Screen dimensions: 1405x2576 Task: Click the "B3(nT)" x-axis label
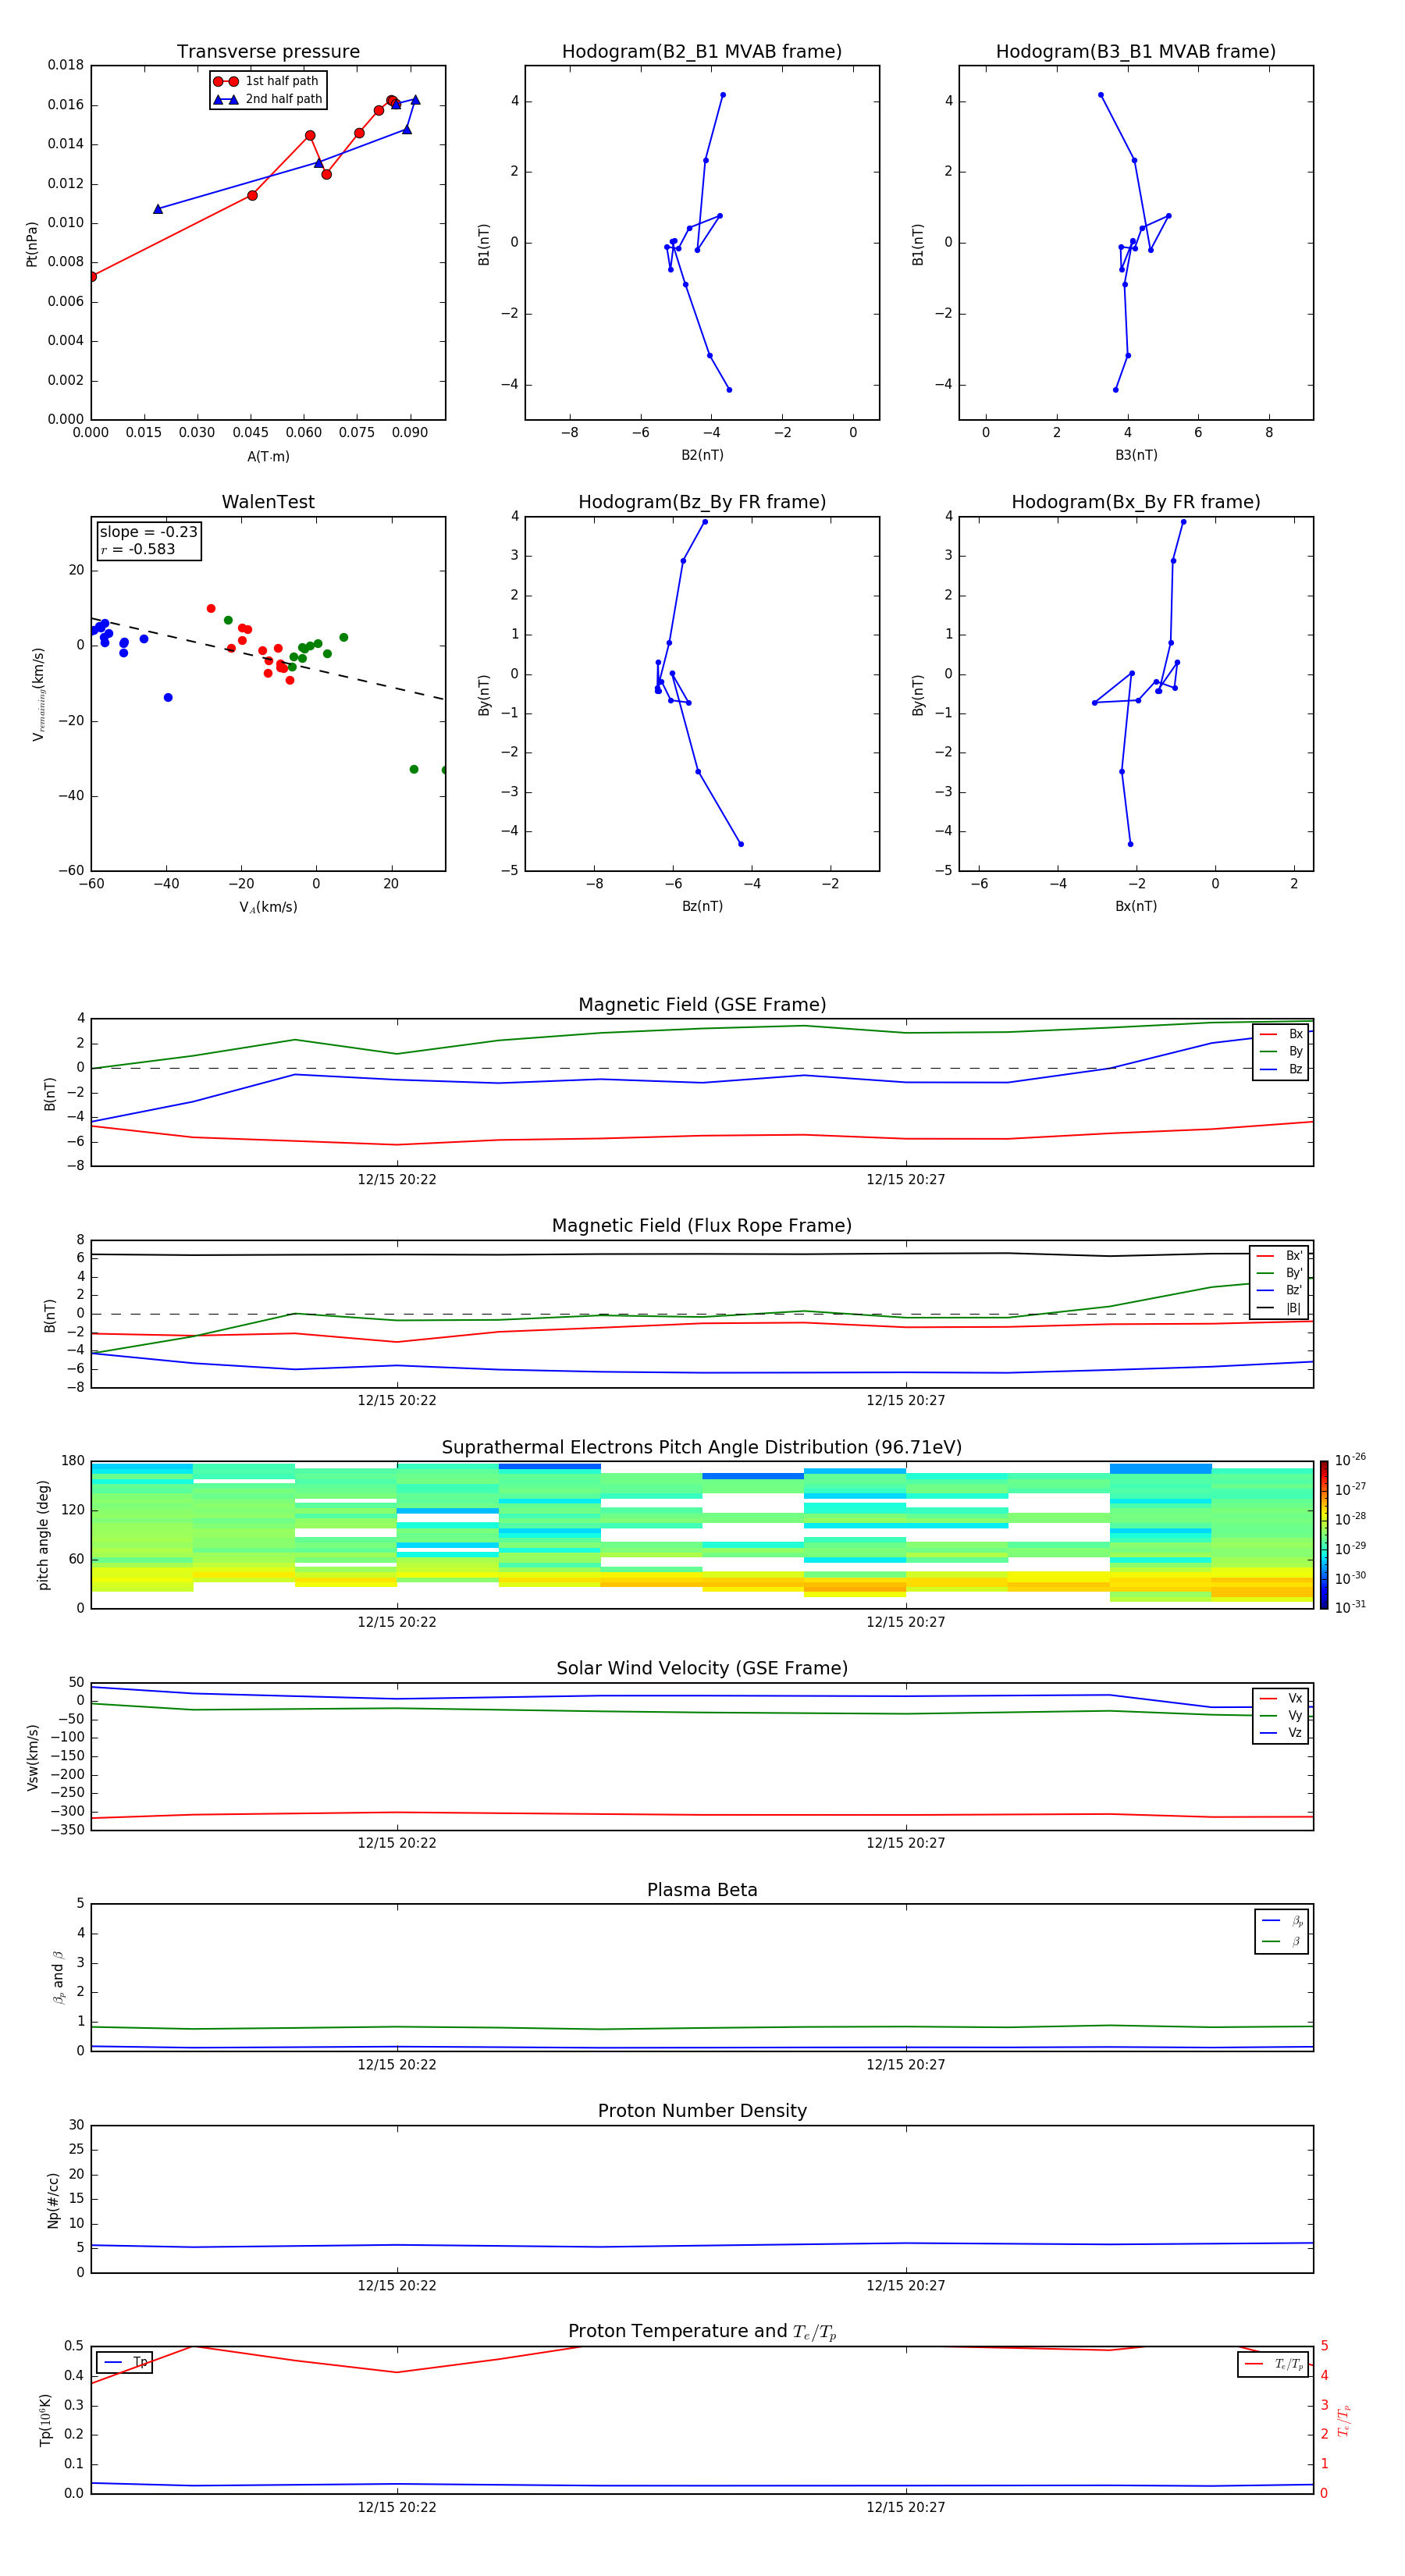point(1136,455)
